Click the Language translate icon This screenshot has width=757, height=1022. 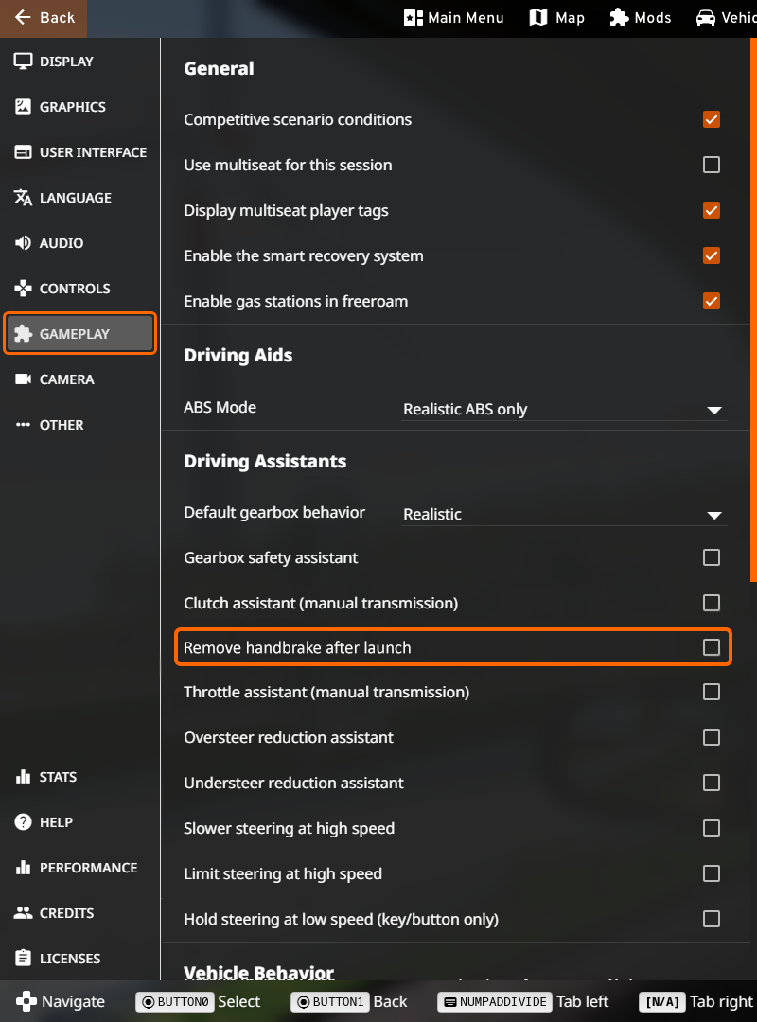point(24,198)
